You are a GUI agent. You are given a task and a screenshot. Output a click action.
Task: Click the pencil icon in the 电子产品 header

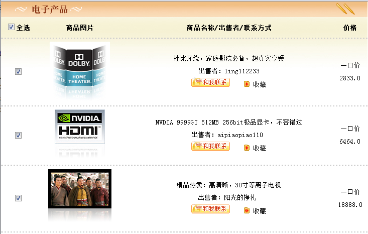coord(345,9)
